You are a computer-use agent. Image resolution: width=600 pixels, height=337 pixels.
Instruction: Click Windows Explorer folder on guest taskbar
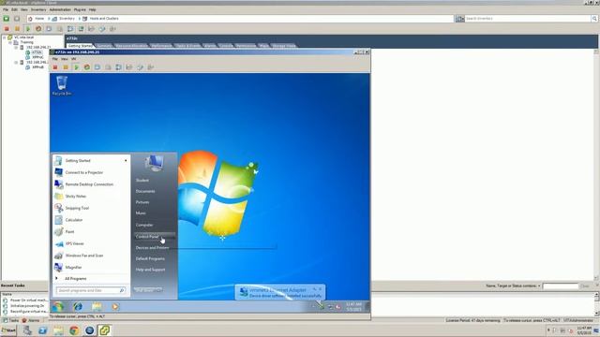click(97, 306)
